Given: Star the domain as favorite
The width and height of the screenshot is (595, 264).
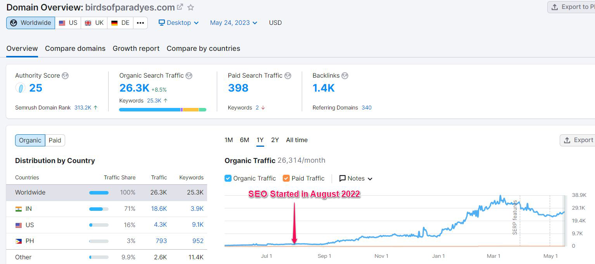Looking at the screenshot, I should 190,7.
